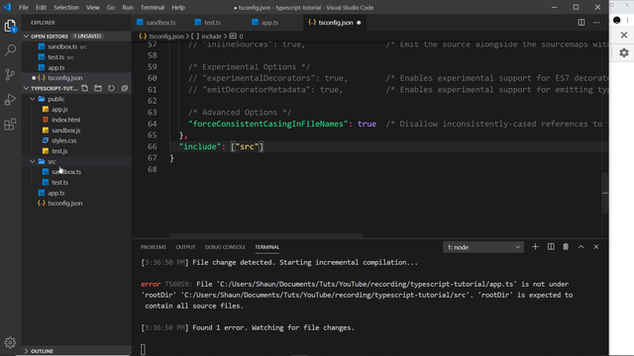The image size is (634, 356).
Task: Click New File icon in explorer header
Action: [84, 88]
